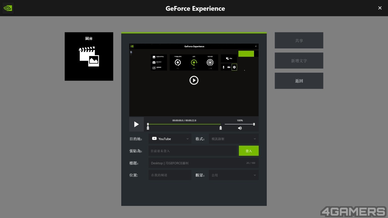Image resolution: width=388 pixels, height=218 pixels.
Task: Click the green 登入 login button
Action: point(249,151)
